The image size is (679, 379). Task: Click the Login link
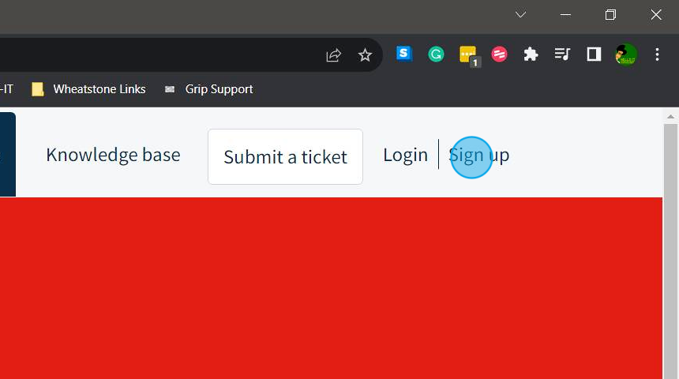click(x=405, y=155)
